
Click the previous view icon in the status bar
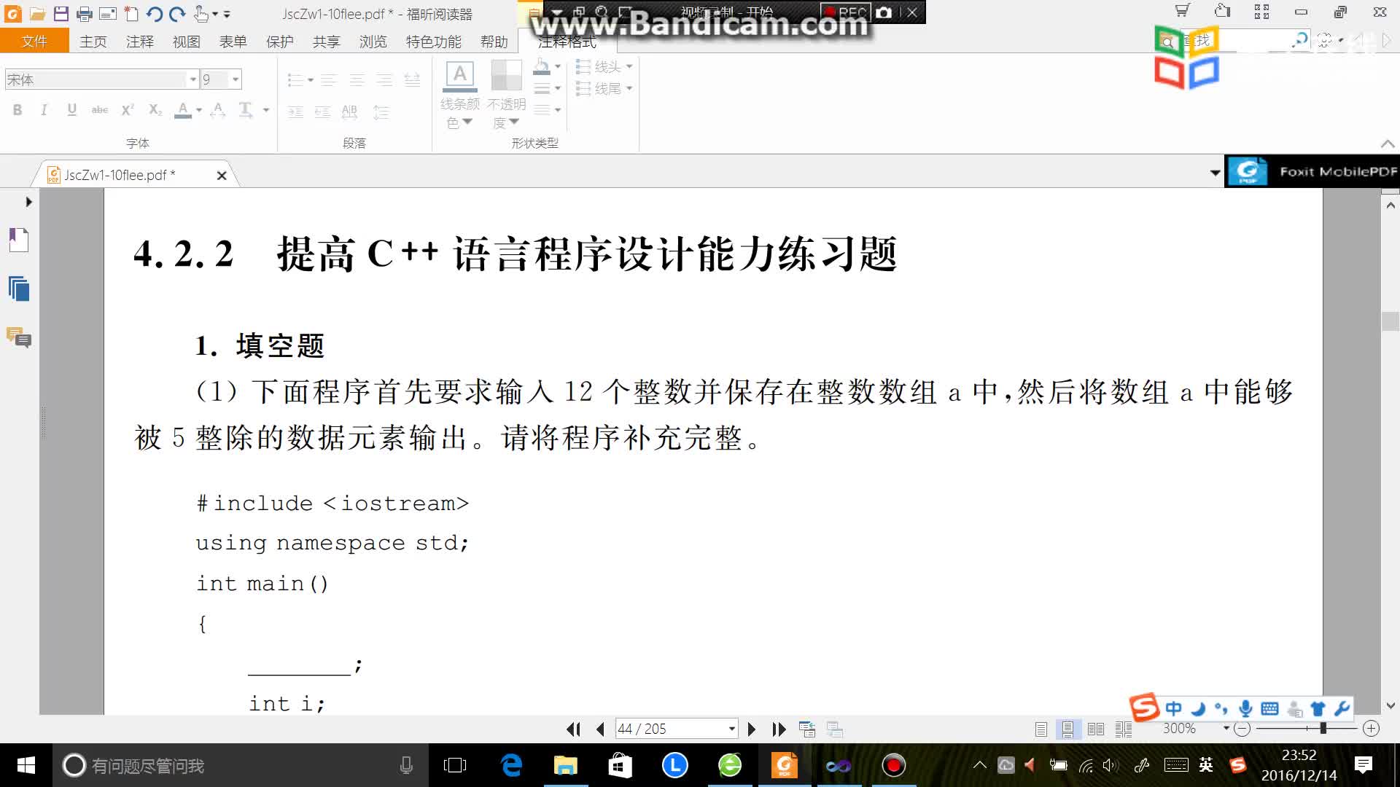pos(807,729)
